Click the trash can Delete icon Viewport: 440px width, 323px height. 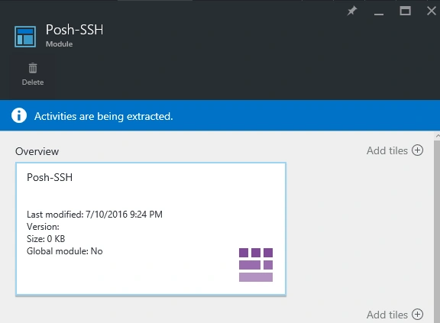click(33, 68)
